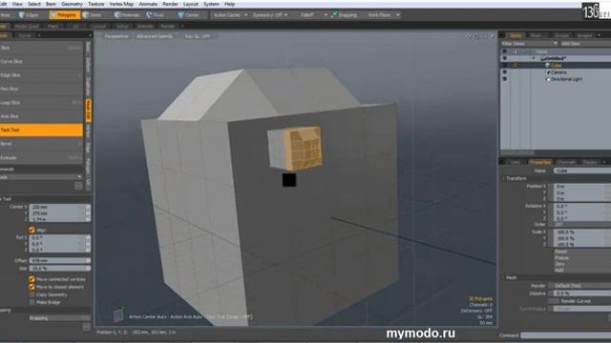Open Falloff dropdown

313,15
